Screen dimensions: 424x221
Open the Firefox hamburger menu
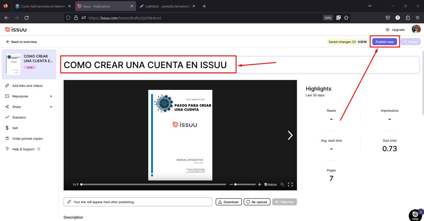pos(418,18)
